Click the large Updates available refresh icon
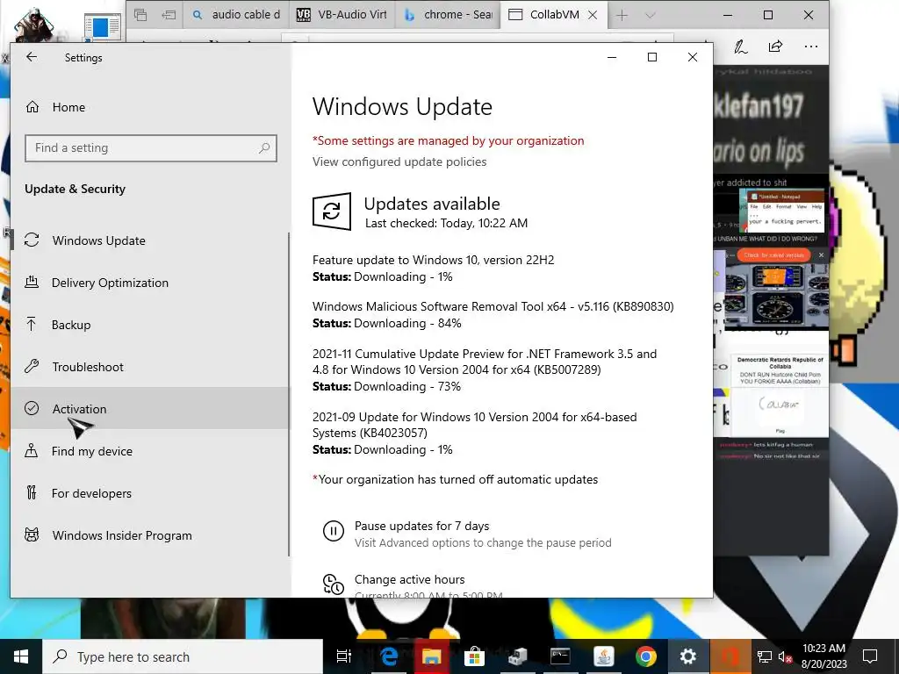 tap(331, 212)
